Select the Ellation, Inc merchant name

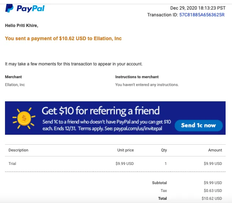15,85
